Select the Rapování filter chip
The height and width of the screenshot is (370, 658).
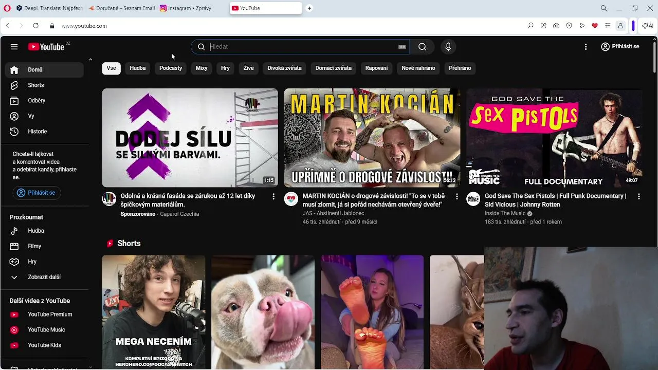tap(377, 68)
